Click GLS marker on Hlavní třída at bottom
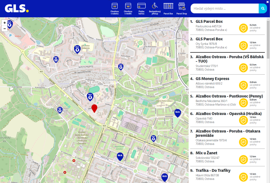 (165, 177)
